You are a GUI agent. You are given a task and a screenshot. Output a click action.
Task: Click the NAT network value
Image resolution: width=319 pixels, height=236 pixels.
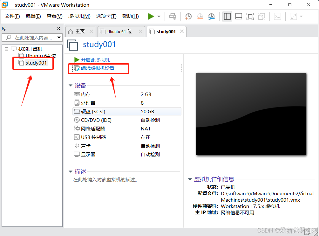tap(146, 129)
